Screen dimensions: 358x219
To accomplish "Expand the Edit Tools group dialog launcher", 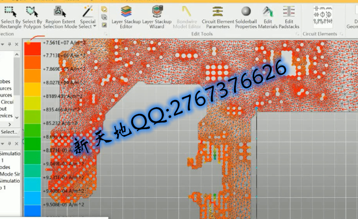I will point(299,34).
